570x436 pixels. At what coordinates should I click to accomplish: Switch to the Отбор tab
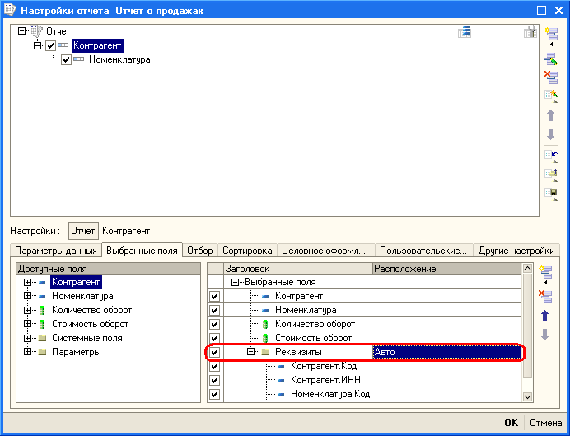coord(200,251)
